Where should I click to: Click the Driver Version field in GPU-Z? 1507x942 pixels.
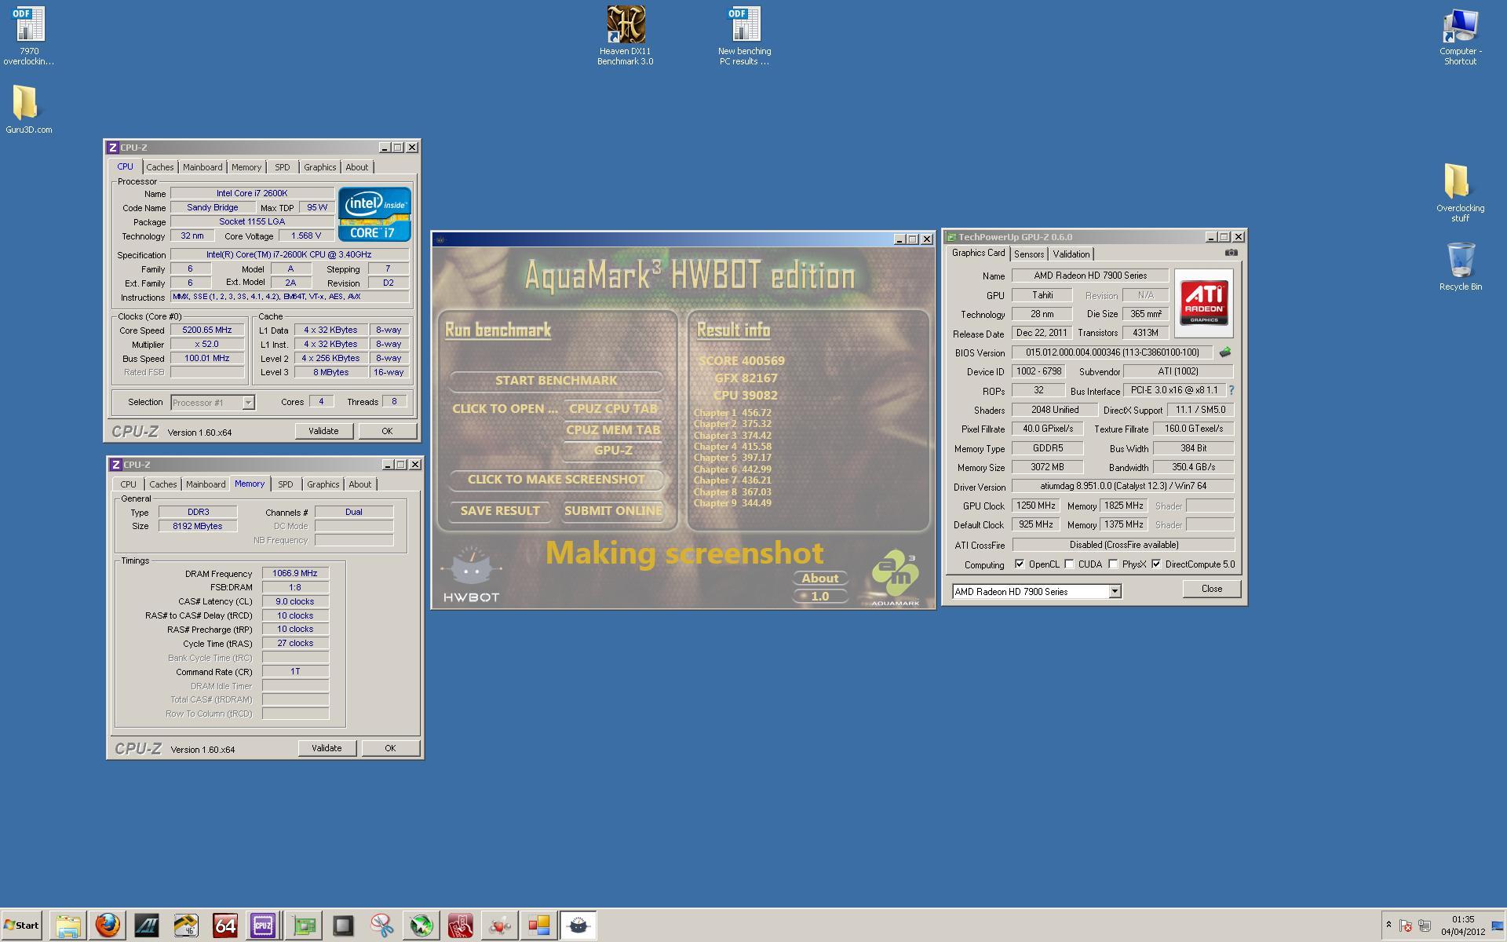1122,487
